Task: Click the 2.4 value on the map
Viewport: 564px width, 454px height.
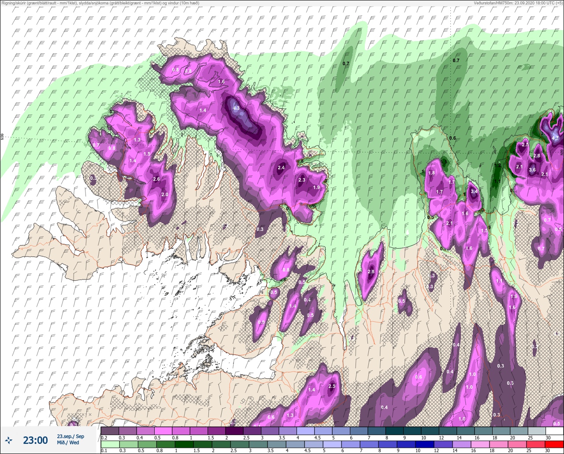Action: [281, 167]
